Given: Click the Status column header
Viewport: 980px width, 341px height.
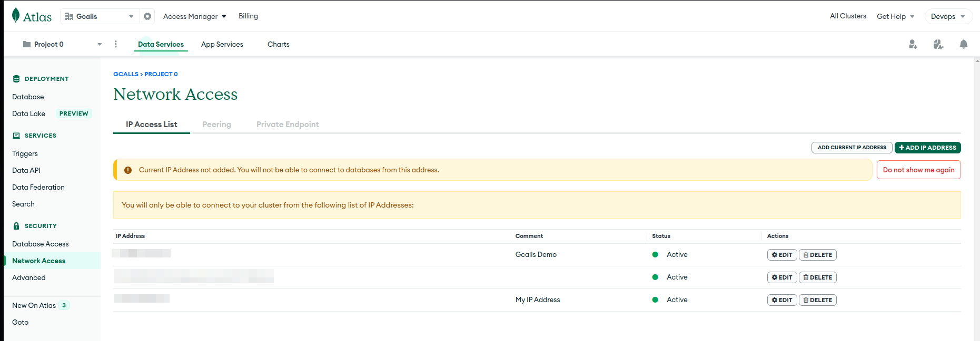Looking at the screenshot, I should click(x=661, y=236).
